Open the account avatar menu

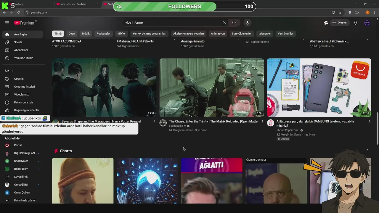pos(367,23)
